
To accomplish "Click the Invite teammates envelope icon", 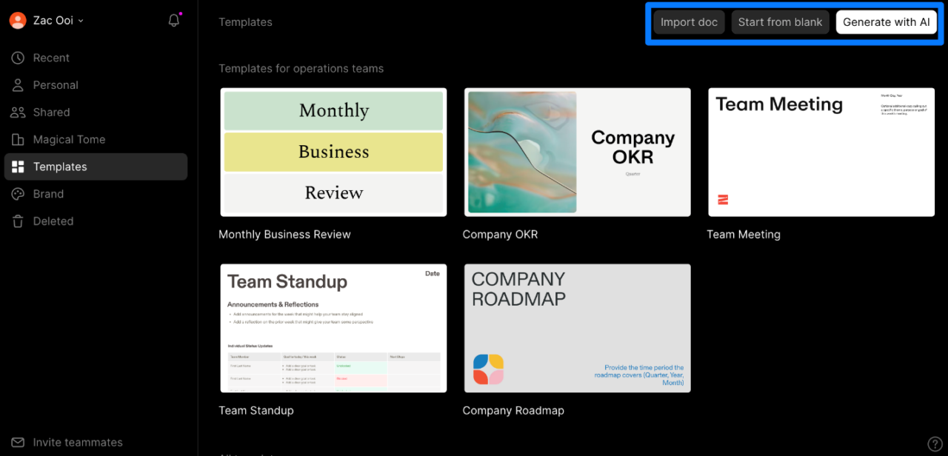I will (x=18, y=443).
